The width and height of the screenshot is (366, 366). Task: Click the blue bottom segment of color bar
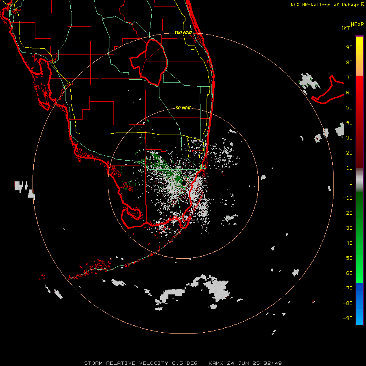pyautogui.click(x=359, y=304)
